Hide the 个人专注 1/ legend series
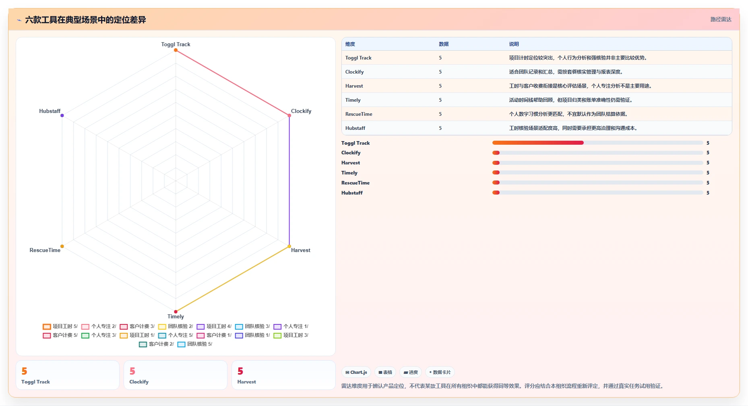Viewport: 748px width, 406px height. click(x=291, y=326)
